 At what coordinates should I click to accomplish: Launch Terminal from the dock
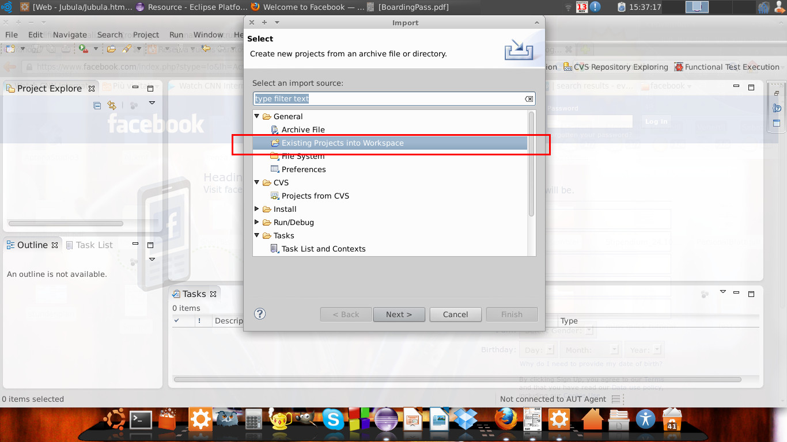point(140,420)
